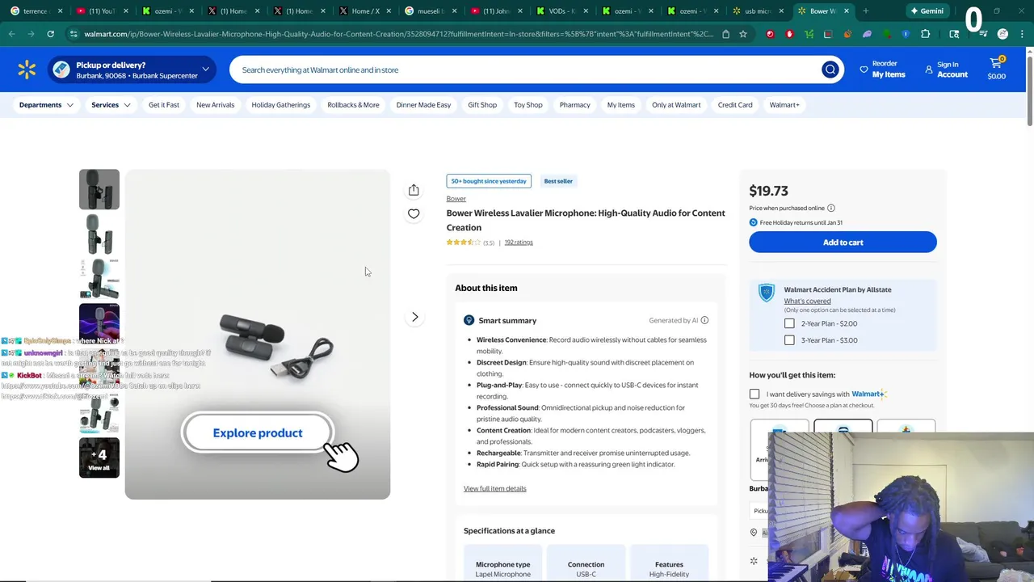Click the share icon beside the product image
The width and height of the screenshot is (1034, 582).
(x=414, y=190)
